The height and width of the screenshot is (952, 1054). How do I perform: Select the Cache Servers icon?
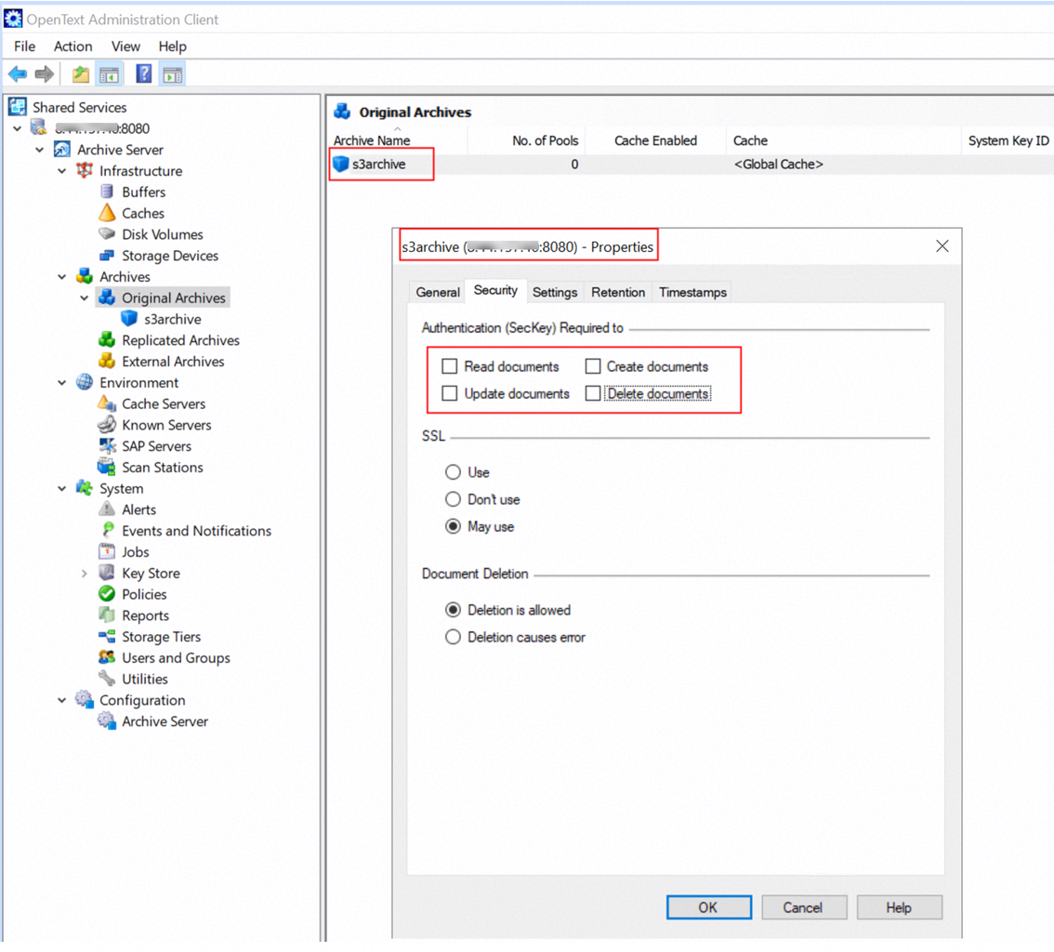point(106,403)
